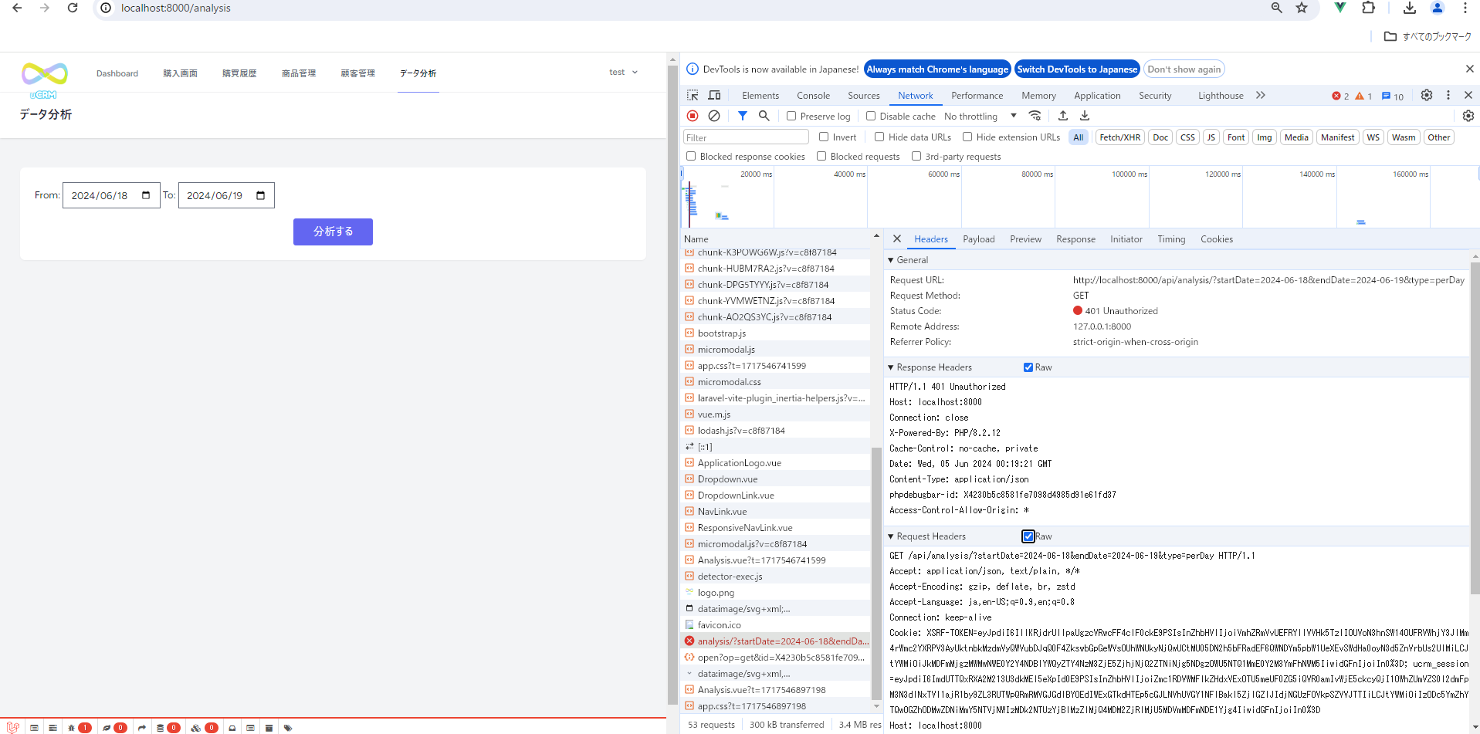The width and height of the screenshot is (1480, 734).
Task: Click Switch DevTools to Japanese
Action: coord(1076,69)
